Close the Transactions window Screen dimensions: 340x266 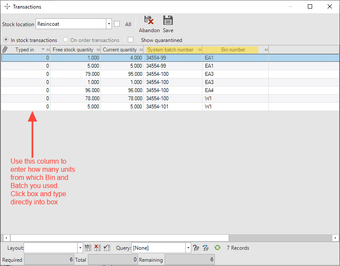[330, 6]
